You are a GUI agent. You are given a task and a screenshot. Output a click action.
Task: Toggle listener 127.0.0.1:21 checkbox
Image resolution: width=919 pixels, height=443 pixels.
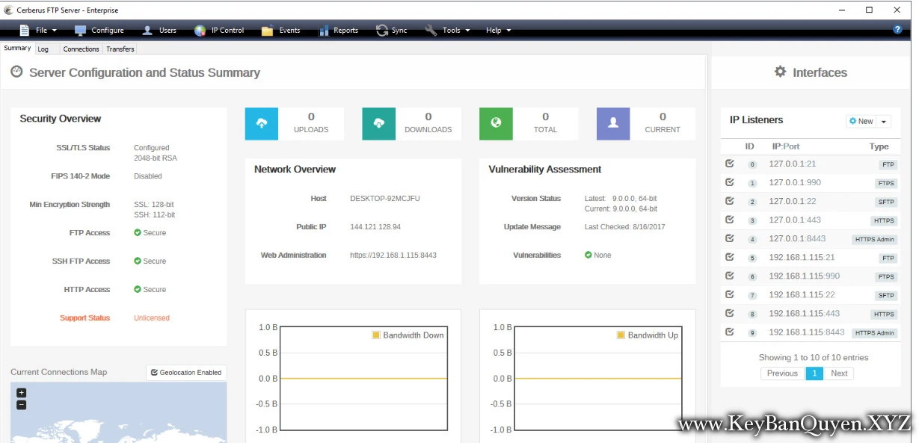point(729,163)
